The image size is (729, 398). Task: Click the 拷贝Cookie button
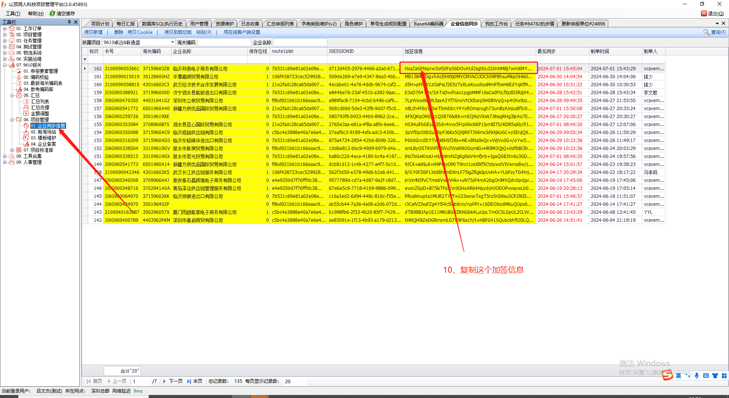tap(140, 32)
